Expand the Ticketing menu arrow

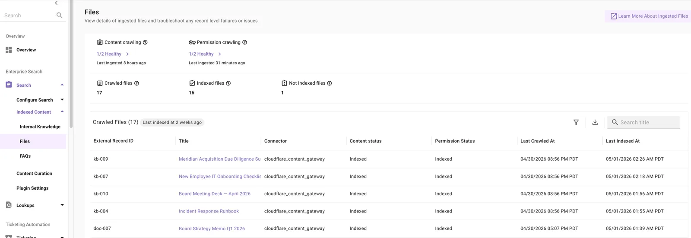point(62,236)
